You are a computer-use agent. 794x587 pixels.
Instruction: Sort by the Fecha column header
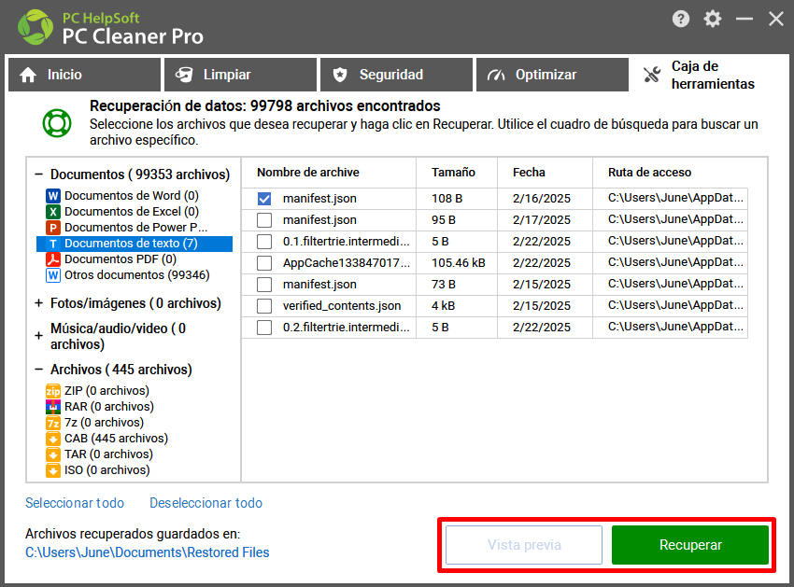tap(545, 173)
